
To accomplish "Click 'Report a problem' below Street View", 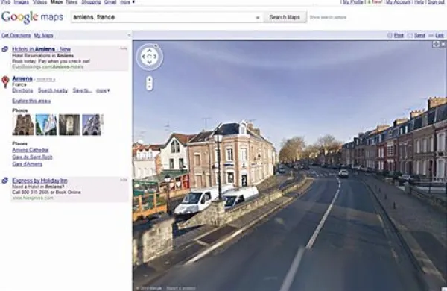I will point(181,288).
